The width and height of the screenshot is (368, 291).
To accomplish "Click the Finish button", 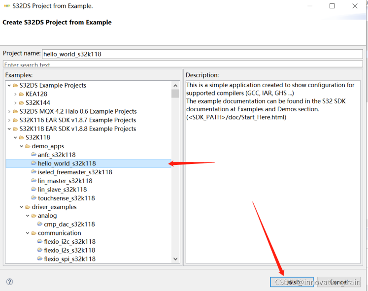I will (x=292, y=282).
